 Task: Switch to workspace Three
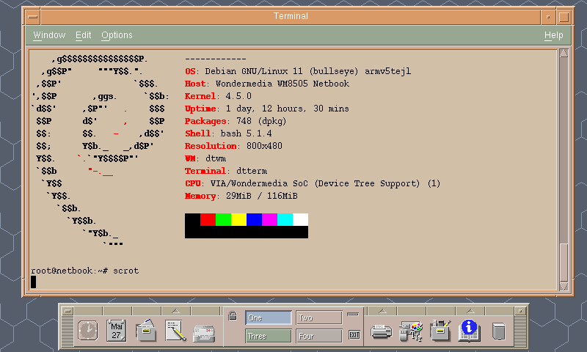pyautogui.click(x=269, y=336)
